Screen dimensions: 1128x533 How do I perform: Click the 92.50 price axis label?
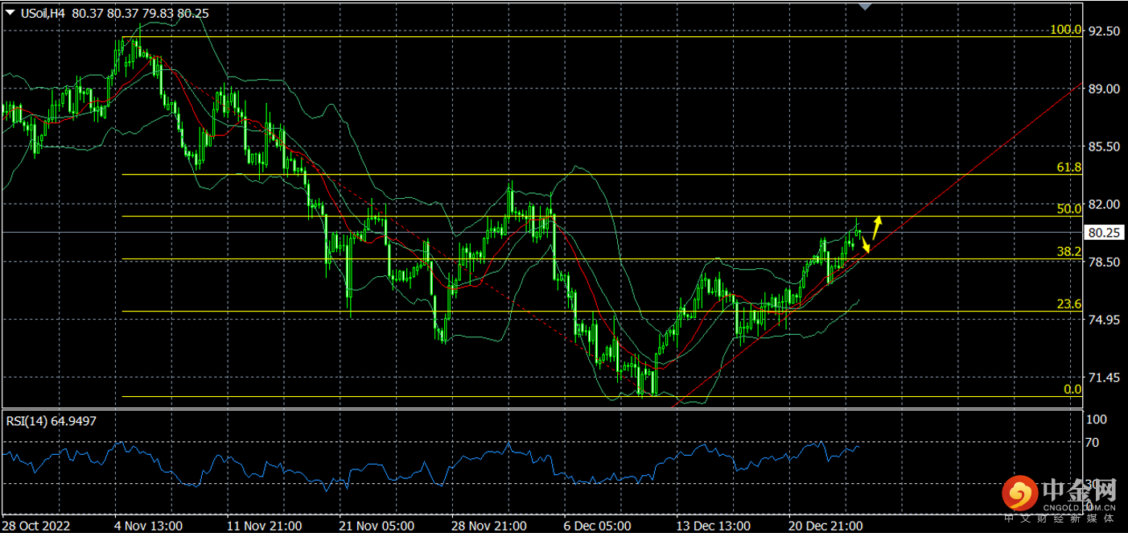pos(1104,31)
